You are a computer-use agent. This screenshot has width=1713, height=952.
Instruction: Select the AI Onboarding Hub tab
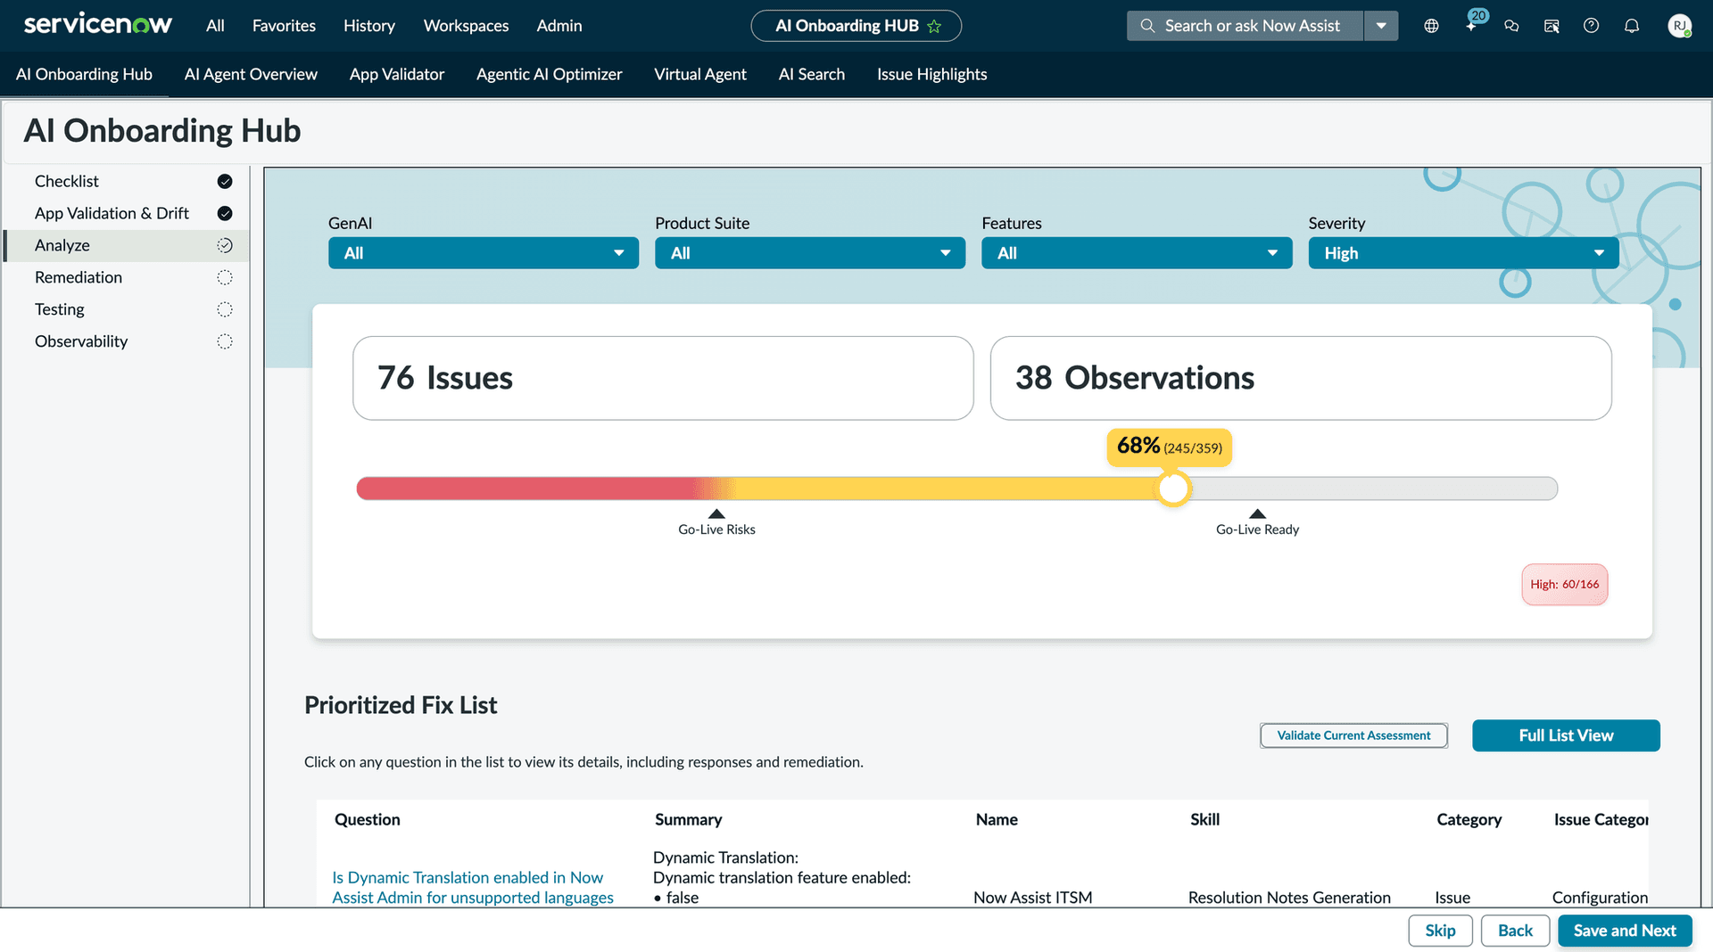coord(84,74)
